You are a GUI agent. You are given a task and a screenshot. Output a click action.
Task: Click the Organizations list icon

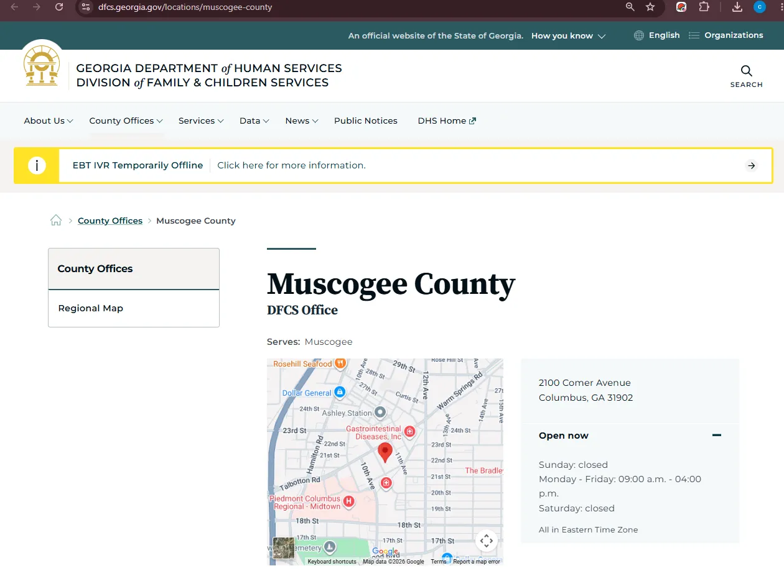coord(694,35)
